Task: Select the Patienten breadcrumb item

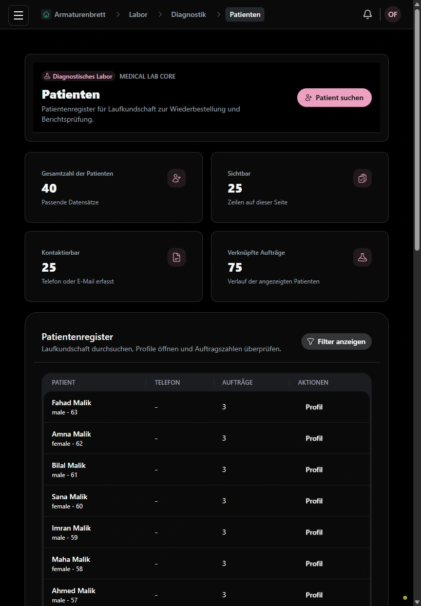Action: point(245,14)
